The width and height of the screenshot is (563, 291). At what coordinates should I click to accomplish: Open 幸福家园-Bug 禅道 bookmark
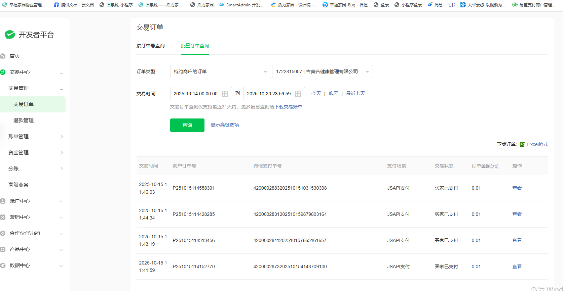345,5
